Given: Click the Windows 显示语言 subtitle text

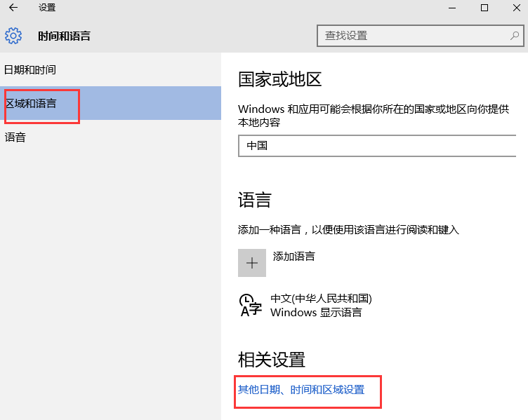Looking at the screenshot, I should [316, 313].
